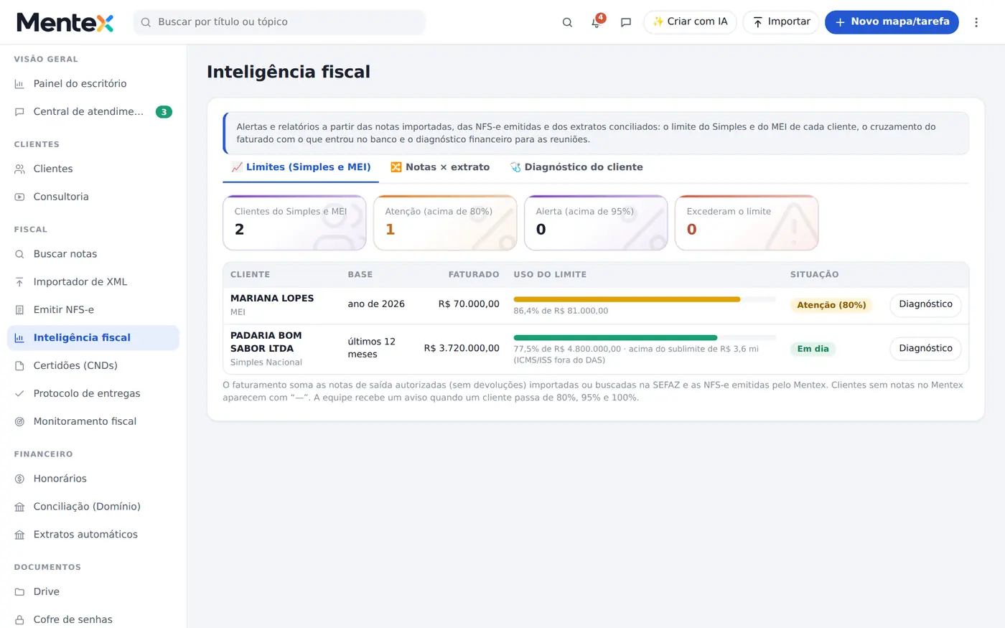
Task: Click the green 3 badge on Central de atendimento
Action: (164, 112)
